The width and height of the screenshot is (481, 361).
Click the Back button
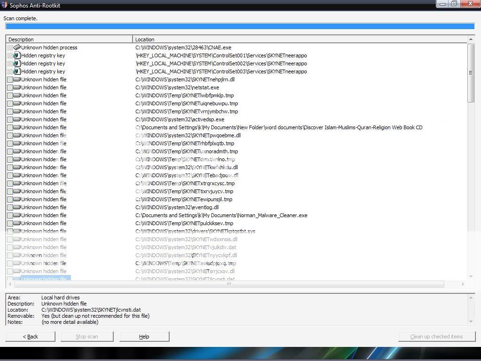pos(31,337)
